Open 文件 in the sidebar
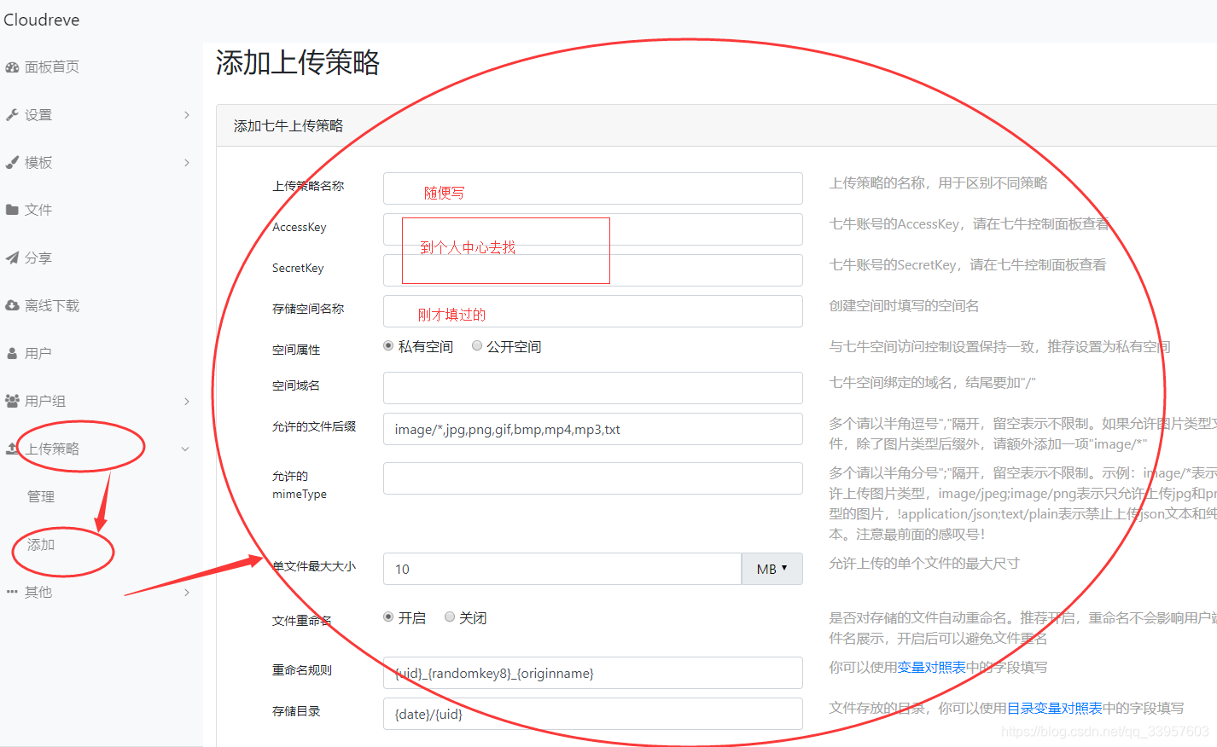The height and width of the screenshot is (747, 1217). point(38,210)
